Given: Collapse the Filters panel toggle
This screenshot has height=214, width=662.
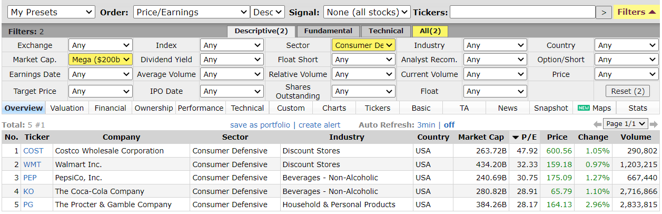Looking at the screenshot, I should pyautogui.click(x=636, y=12).
